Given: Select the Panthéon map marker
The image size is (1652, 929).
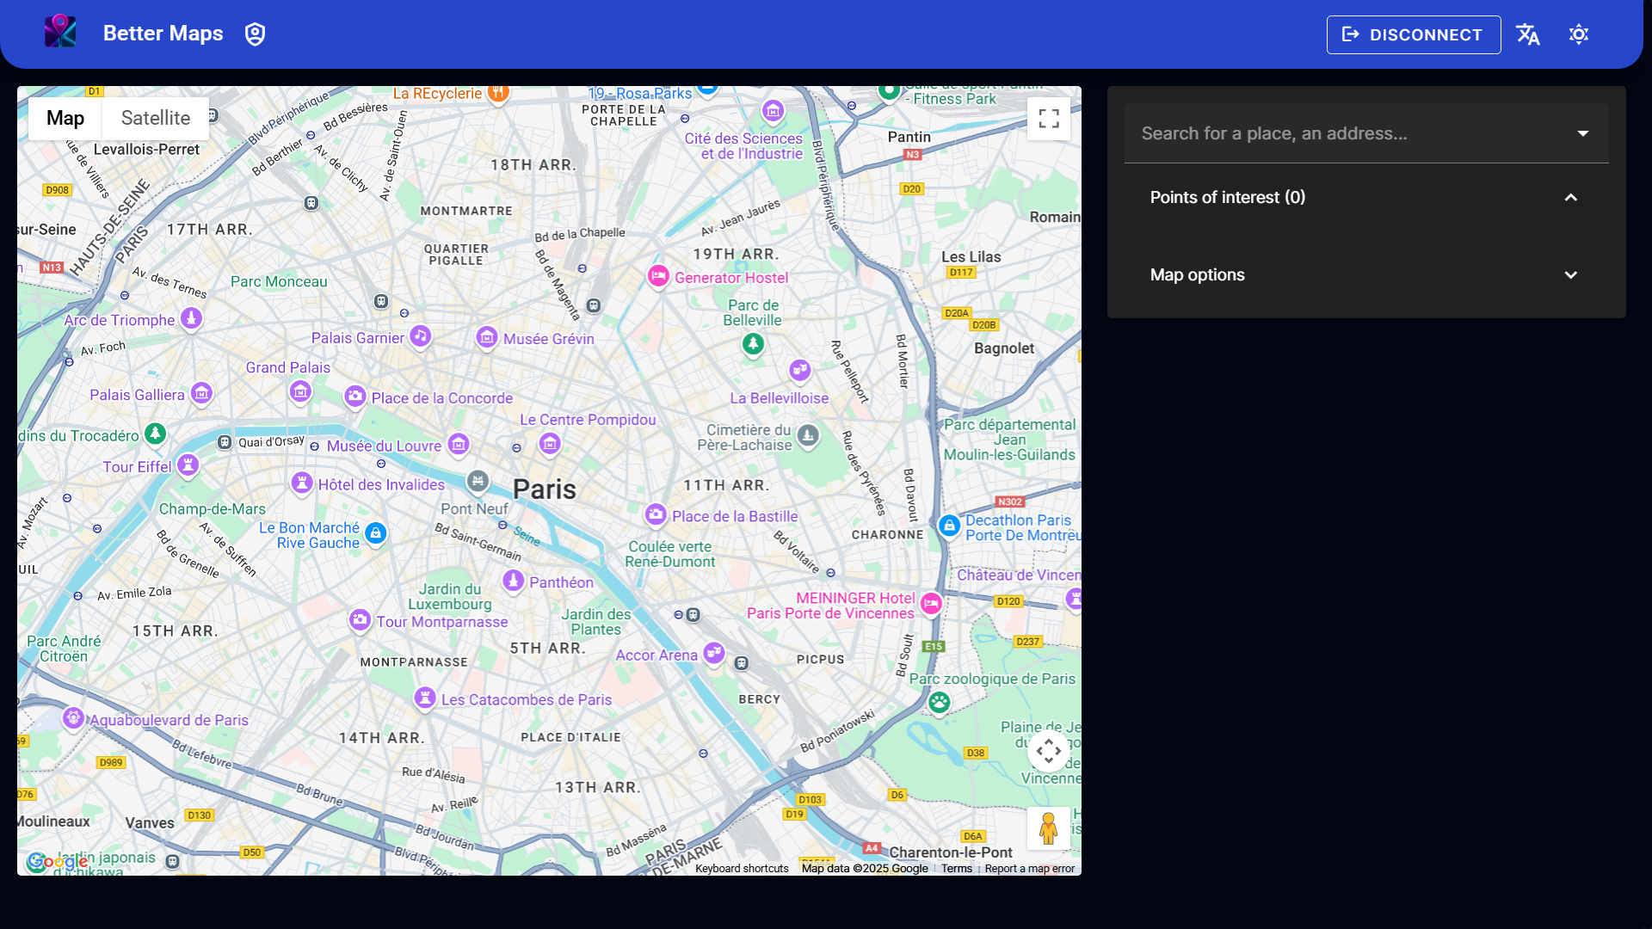Looking at the screenshot, I should pos(514,581).
